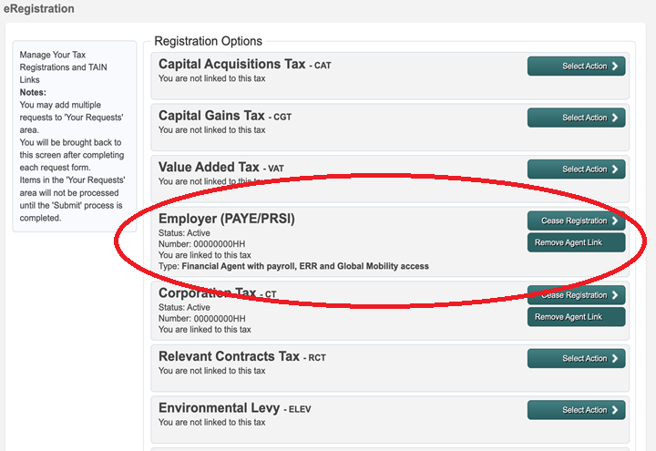Click chevron arrow on Capital Acquisitions Tax button
The image size is (656, 451).
point(615,67)
